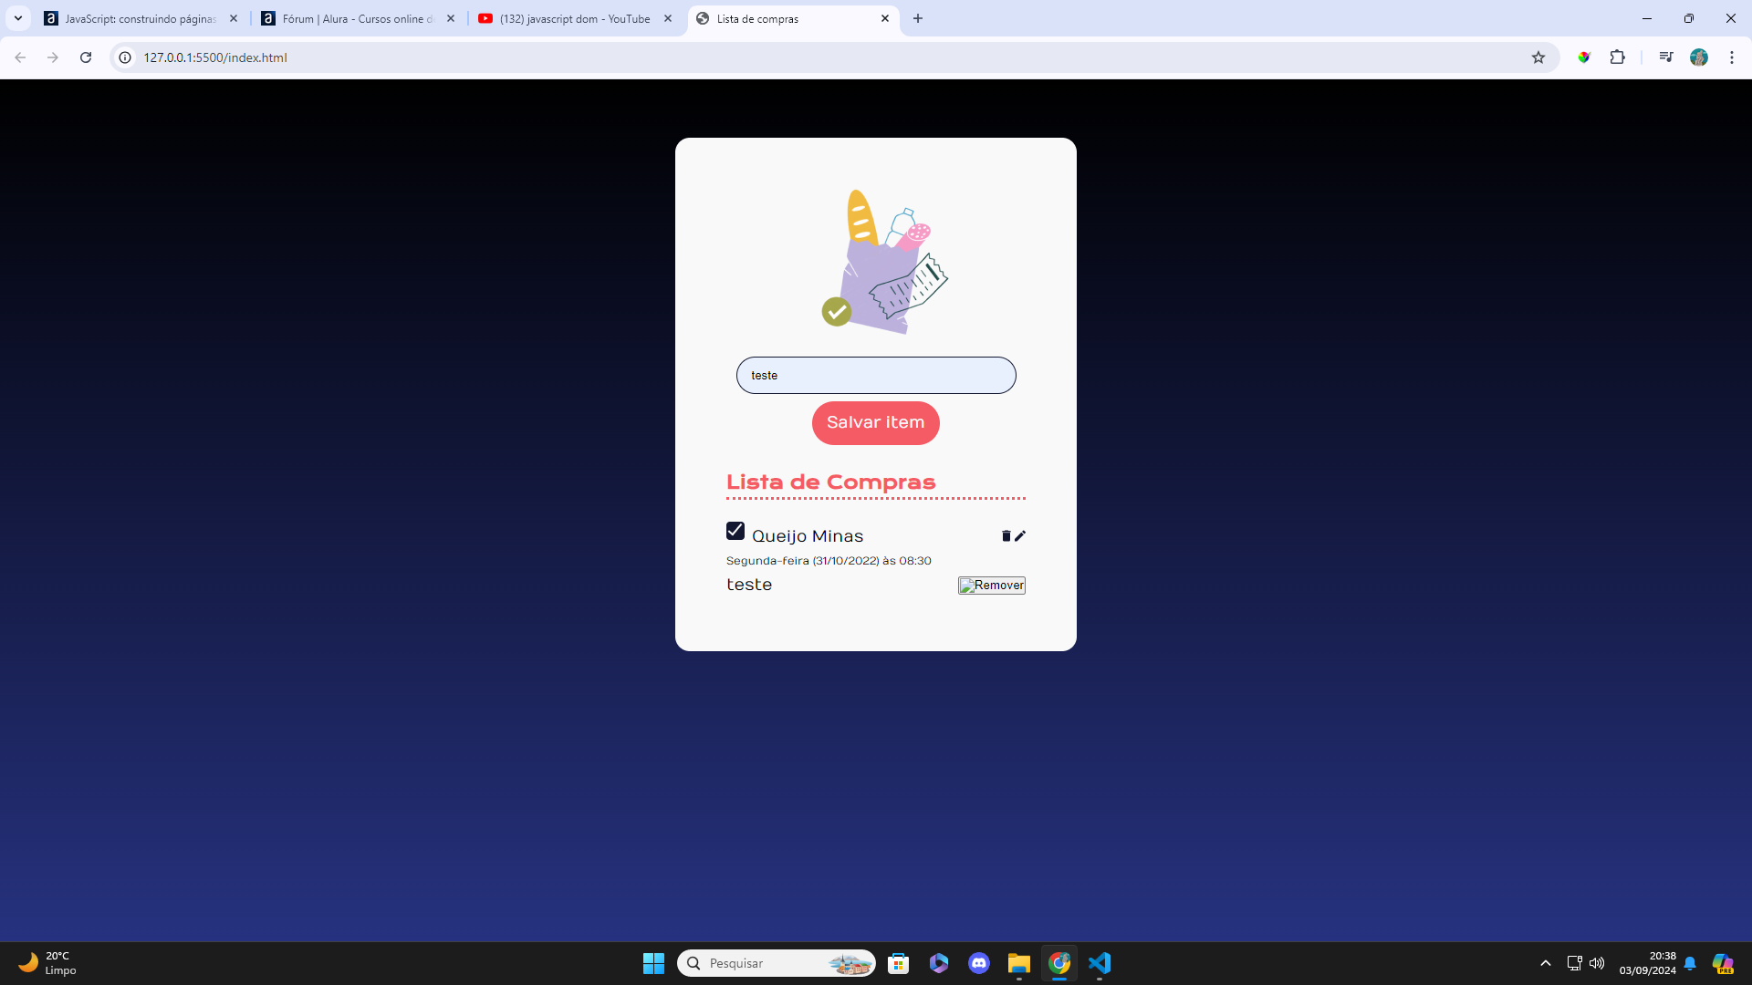Open the clock and date panel
The height and width of the screenshot is (985, 1752).
point(1648,963)
